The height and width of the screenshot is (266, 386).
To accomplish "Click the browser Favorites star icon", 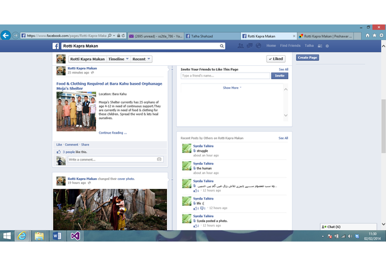I will (x=375, y=35).
